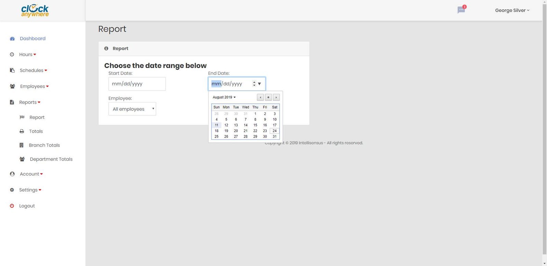This screenshot has height=266, width=547.
Task: Expand the Hours menu
Action: click(27, 55)
